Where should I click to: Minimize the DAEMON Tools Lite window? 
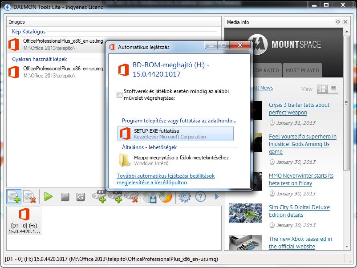pos(314,5)
